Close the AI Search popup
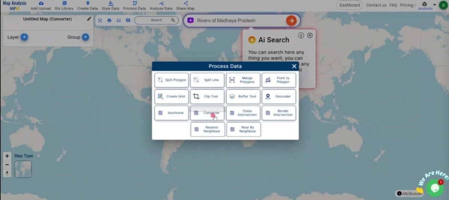This screenshot has width=449, height=200. (x=310, y=35)
